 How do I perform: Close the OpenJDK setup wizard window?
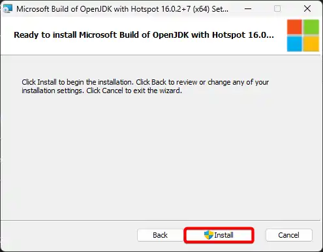[307, 9]
